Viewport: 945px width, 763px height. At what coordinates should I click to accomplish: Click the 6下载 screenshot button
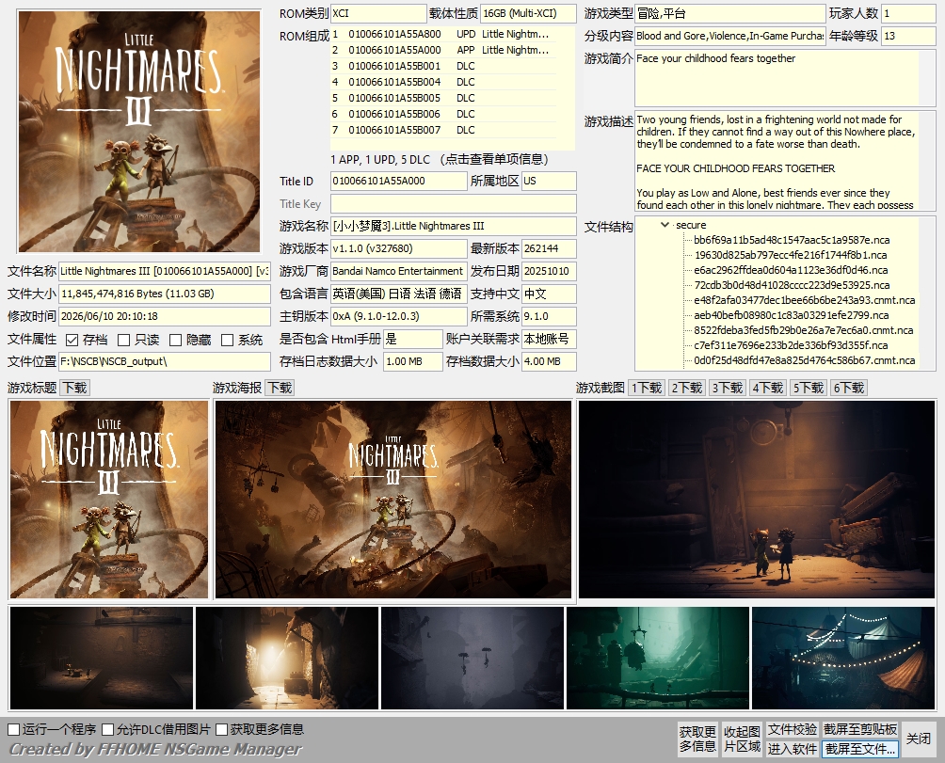coord(849,388)
